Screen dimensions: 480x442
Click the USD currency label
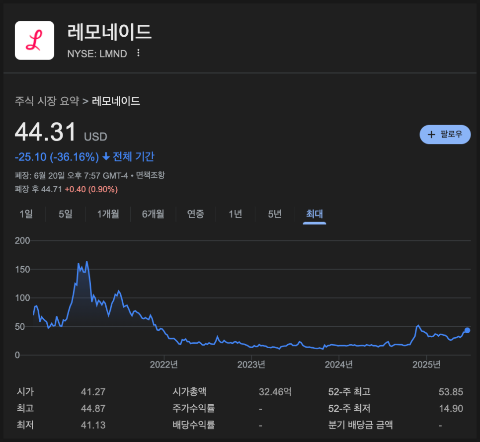tap(95, 137)
